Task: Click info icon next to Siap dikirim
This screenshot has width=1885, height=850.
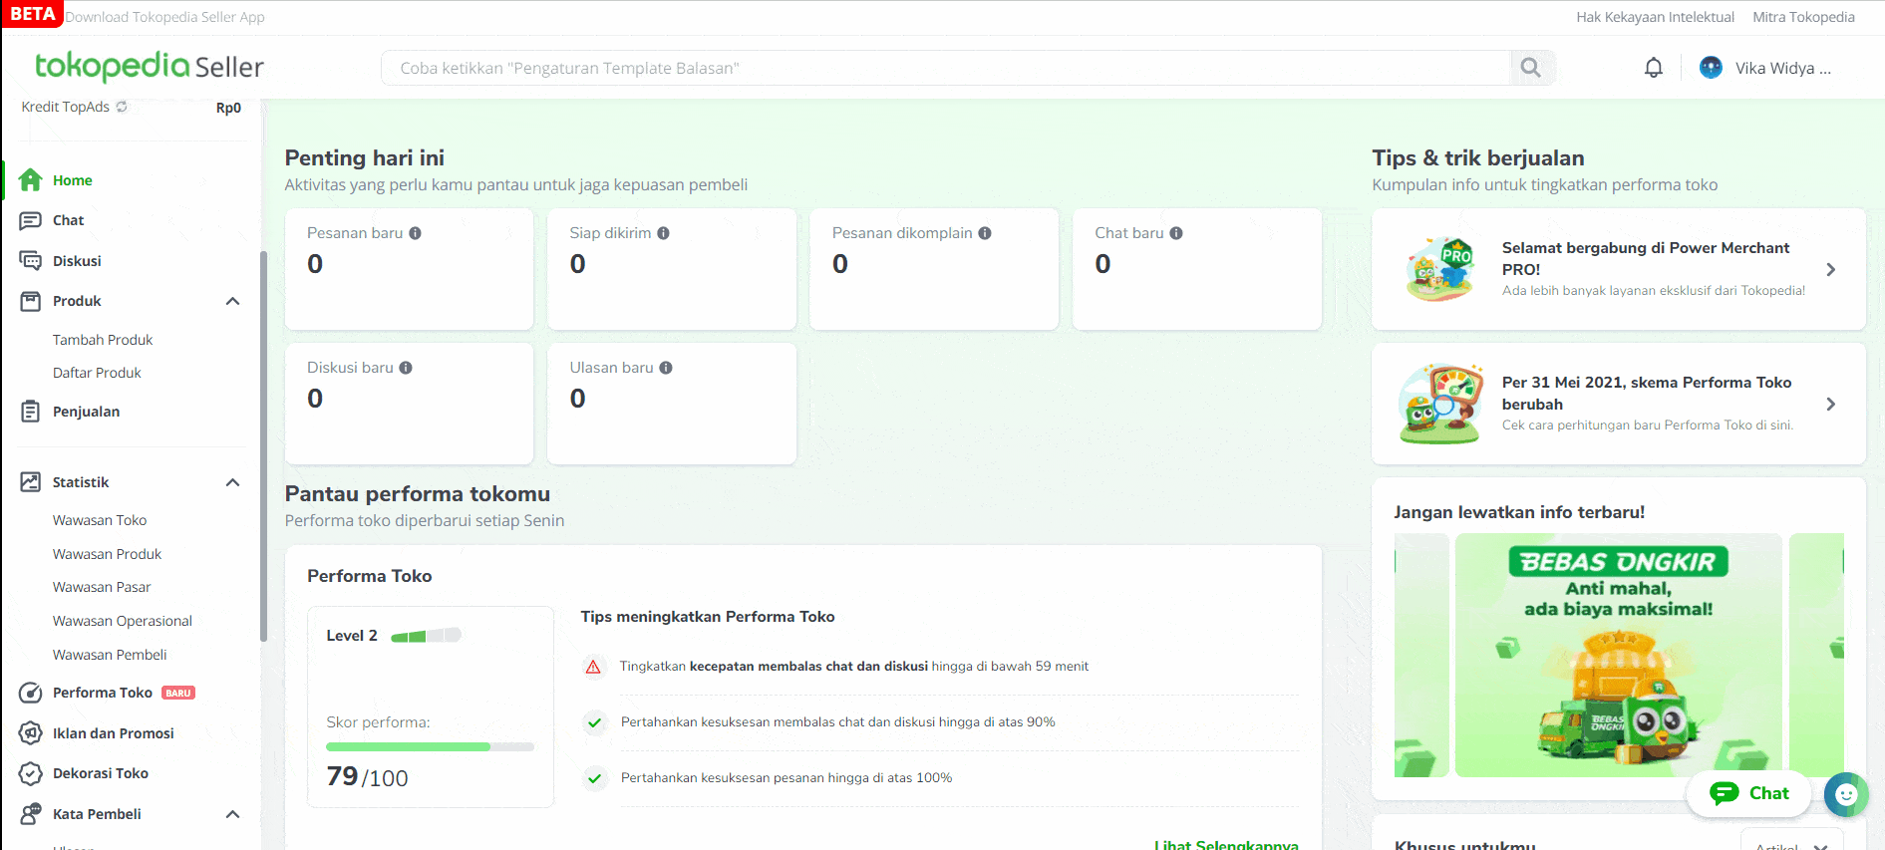Action: (663, 233)
